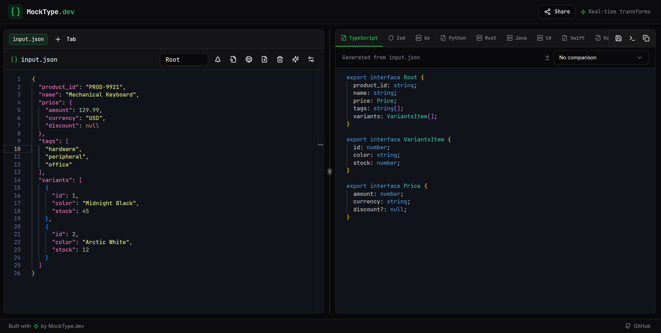Open the terminal panel
Screen dimensions: 661x333
632,38
